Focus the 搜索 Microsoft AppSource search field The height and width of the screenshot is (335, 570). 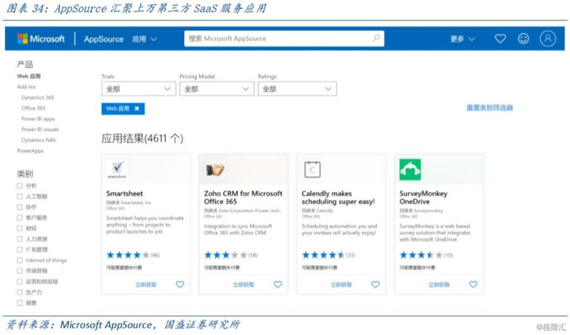[284, 38]
